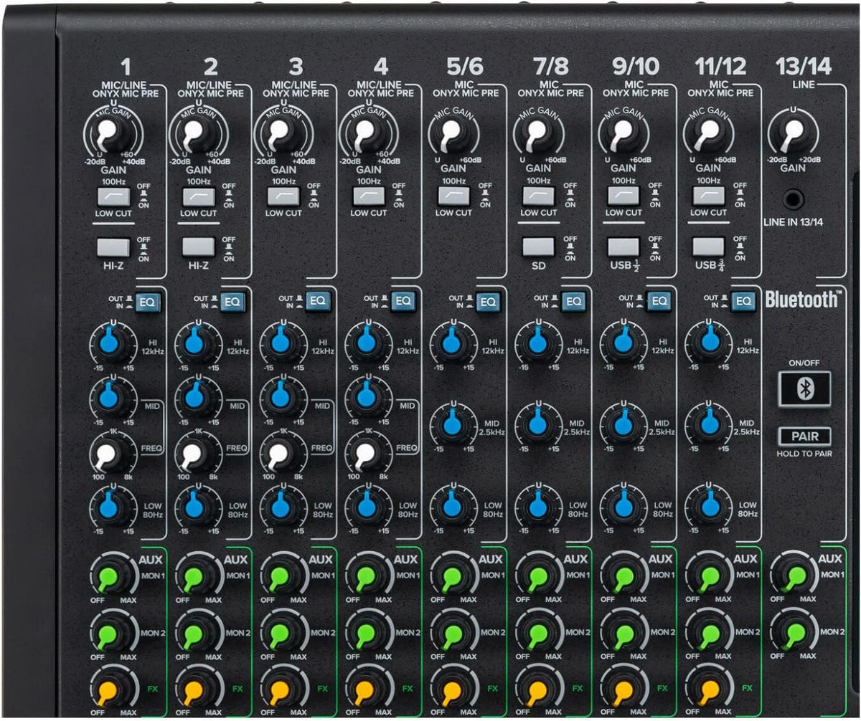861x721 pixels.
Task: Click channel 1 blue EQ button
Action: coord(148,302)
